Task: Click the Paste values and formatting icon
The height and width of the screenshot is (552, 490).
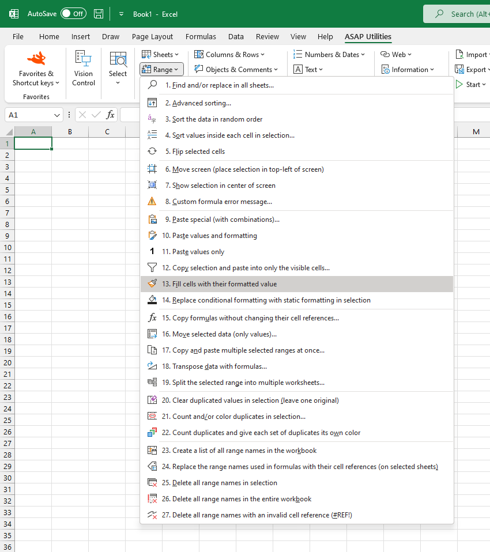Action: tap(152, 236)
